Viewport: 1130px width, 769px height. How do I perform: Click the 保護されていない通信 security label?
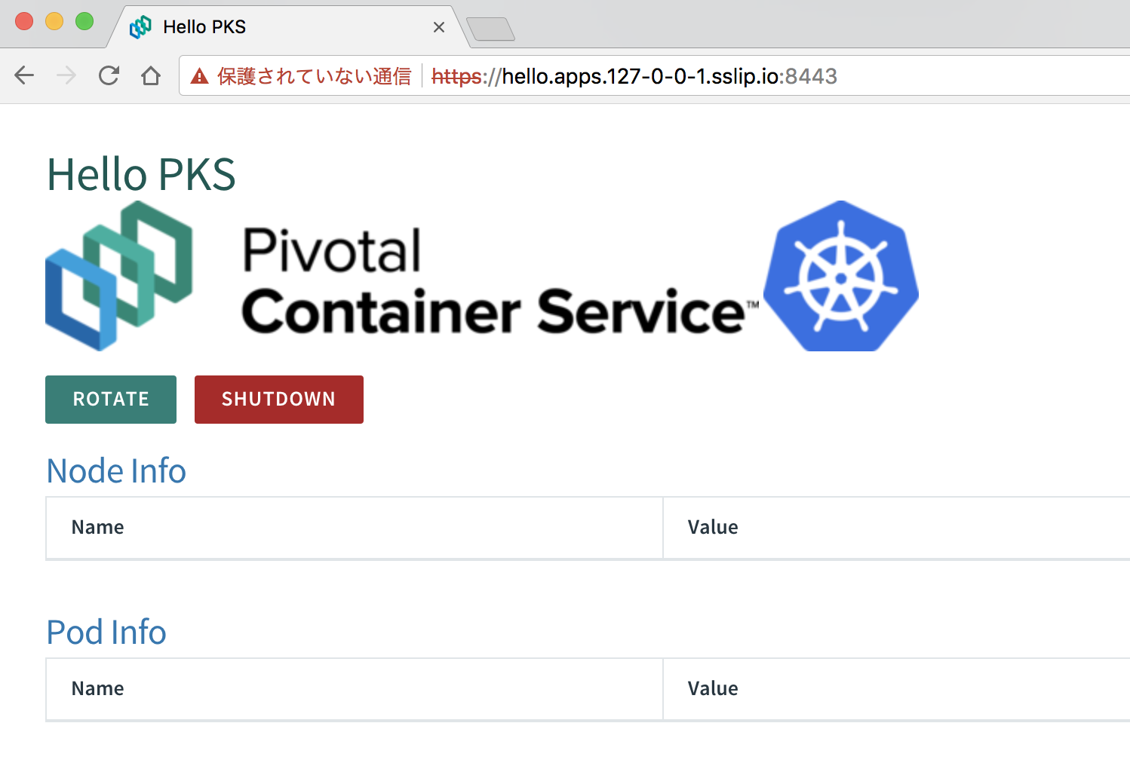click(314, 75)
